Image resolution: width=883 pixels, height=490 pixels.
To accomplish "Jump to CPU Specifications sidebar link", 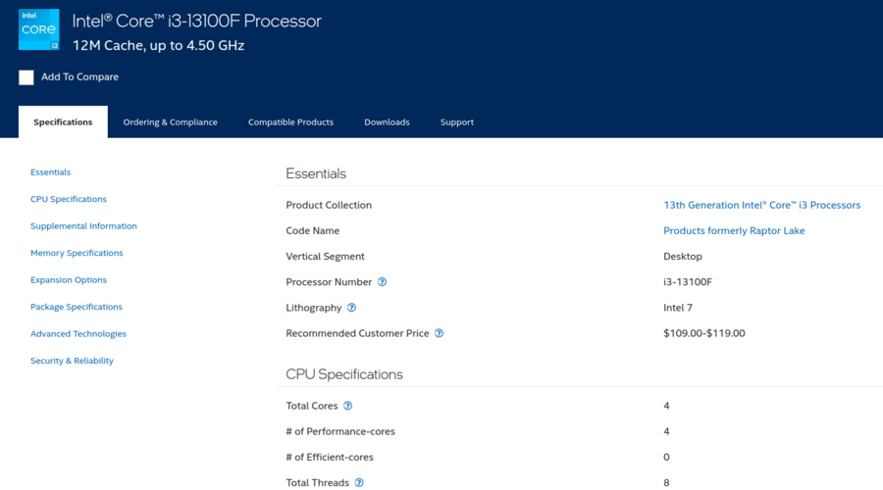I will [69, 199].
